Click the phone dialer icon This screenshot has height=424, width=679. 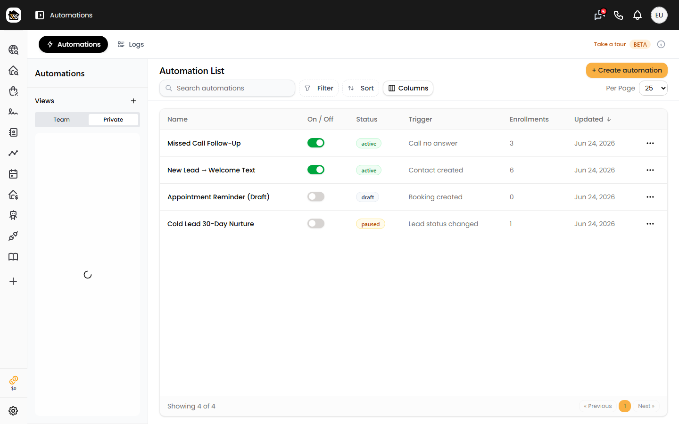click(x=619, y=15)
